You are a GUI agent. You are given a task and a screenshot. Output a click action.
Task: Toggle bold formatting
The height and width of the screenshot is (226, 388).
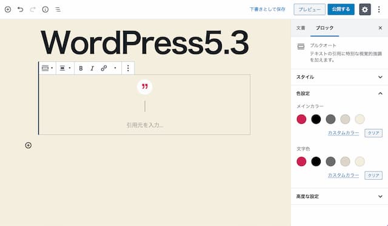click(81, 68)
